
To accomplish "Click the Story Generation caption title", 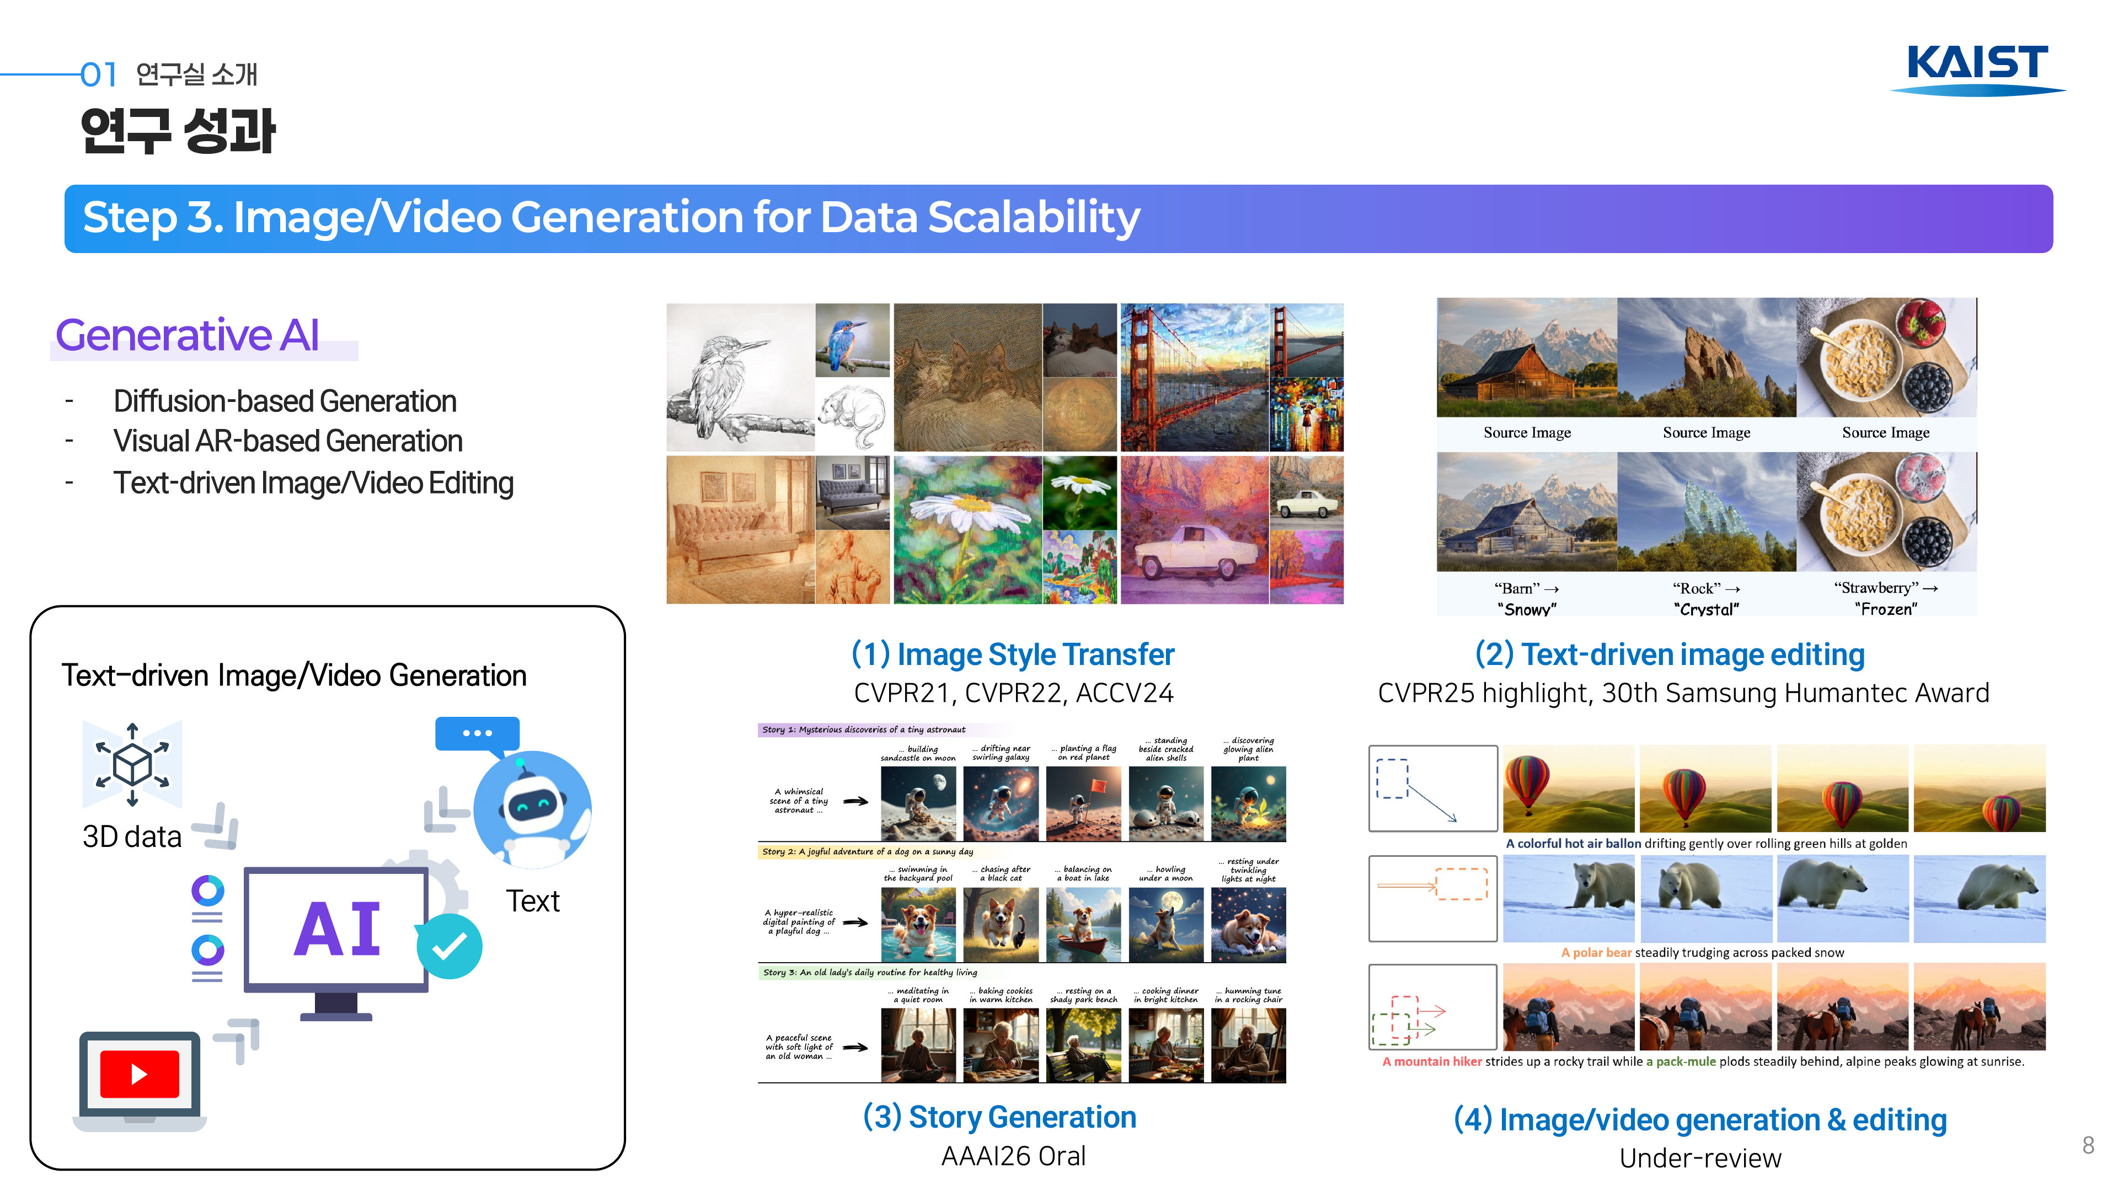I will click(x=1000, y=1117).
